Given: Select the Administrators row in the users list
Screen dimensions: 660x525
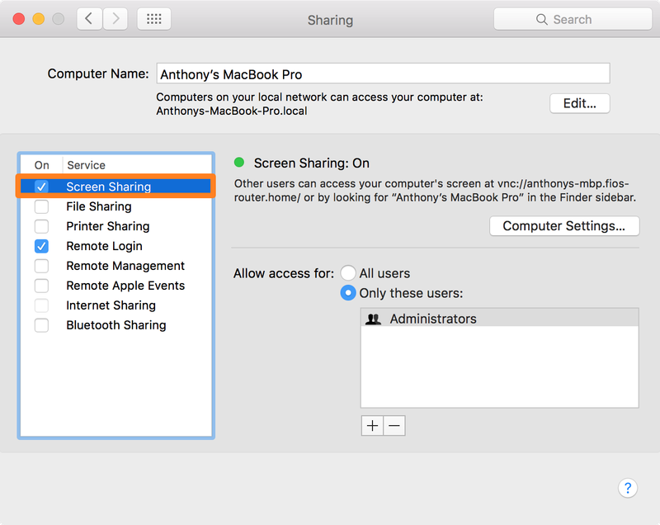Looking at the screenshot, I should (500, 319).
